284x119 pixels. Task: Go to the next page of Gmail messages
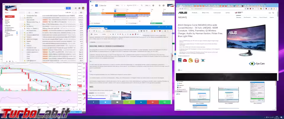(x=75, y=13)
